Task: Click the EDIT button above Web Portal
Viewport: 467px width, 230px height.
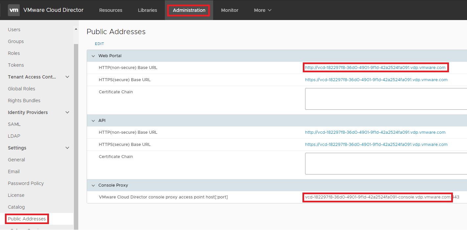Action: 99,43
